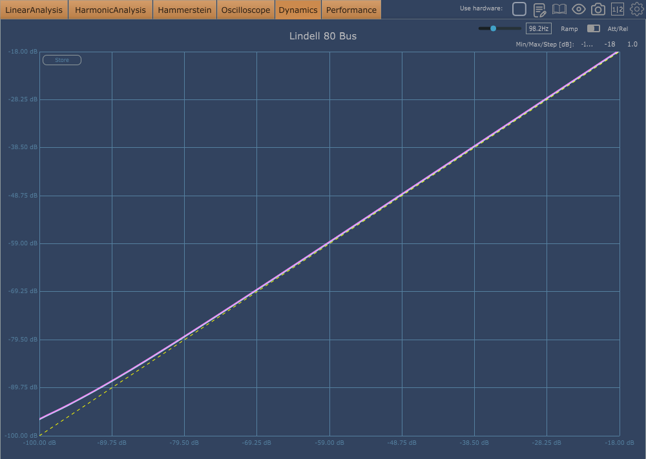This screenshot has height=459, width=646.
Task: Open the notes editor icon
Action: coord(539,10)
